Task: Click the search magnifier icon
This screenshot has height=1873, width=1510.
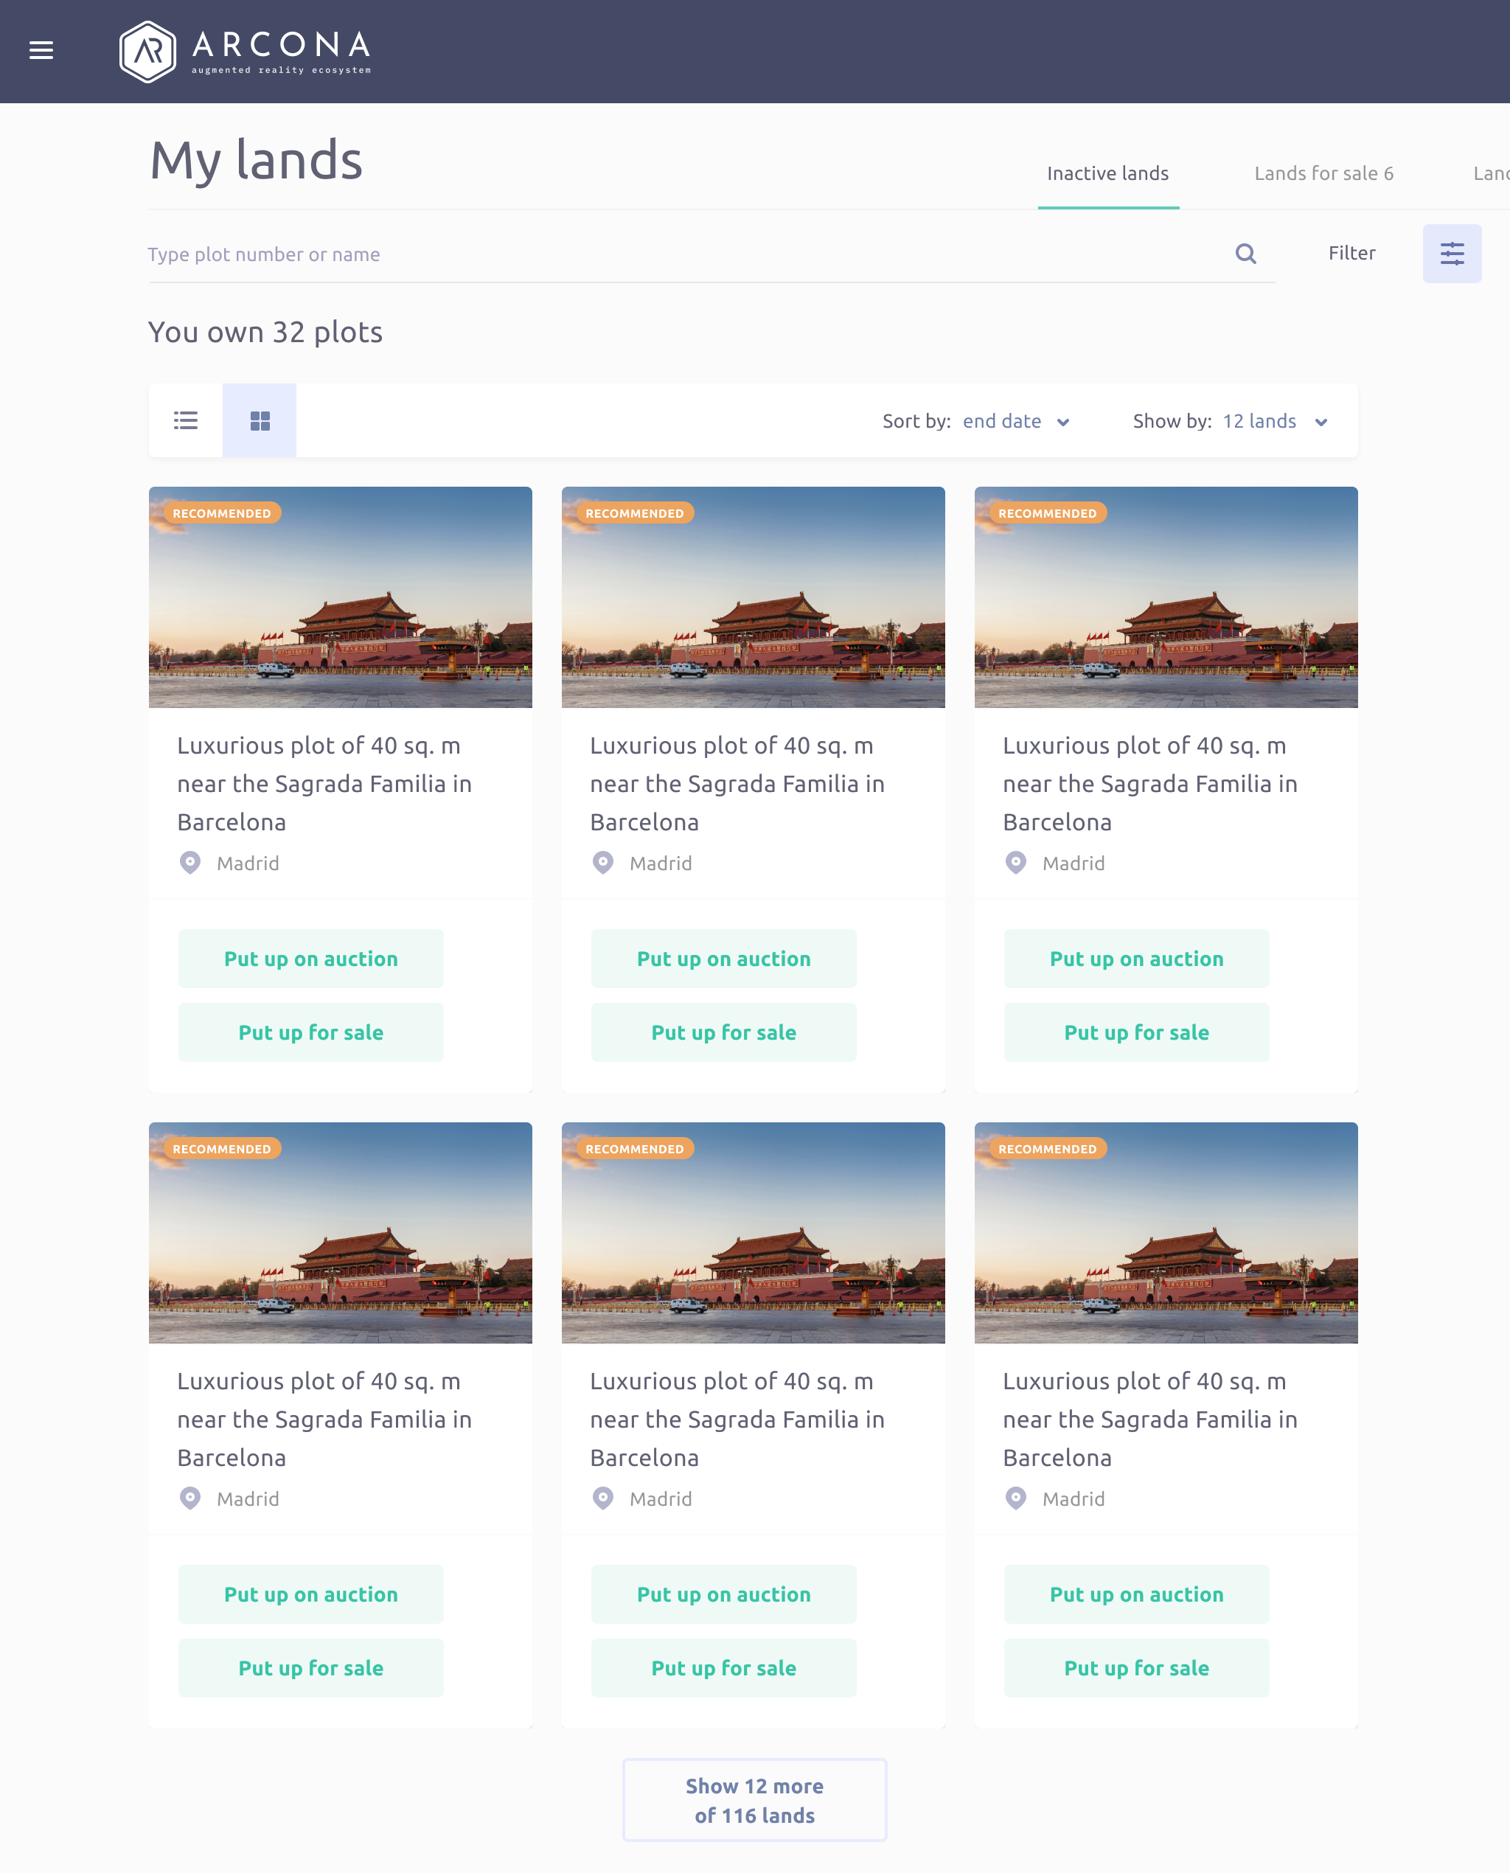Action: coord(1245,254)
